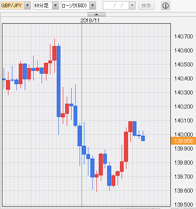
Task: Click the 140.200 price axis label
Action: click(x=184, y=107)
